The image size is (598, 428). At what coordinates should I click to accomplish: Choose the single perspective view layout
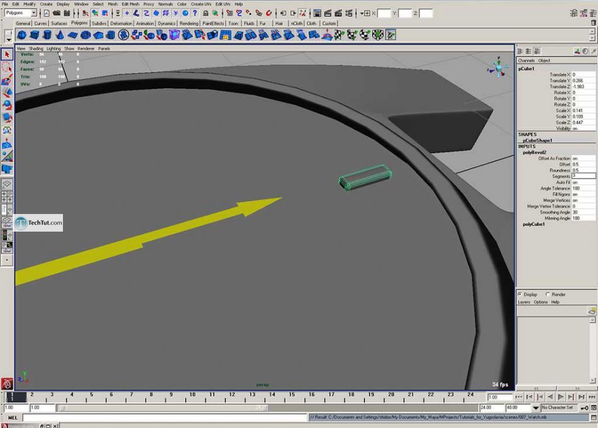[7, 184]
